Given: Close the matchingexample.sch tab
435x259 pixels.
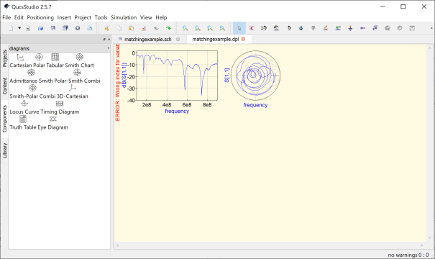Looking at the screenshot, I should click(178, 39).
